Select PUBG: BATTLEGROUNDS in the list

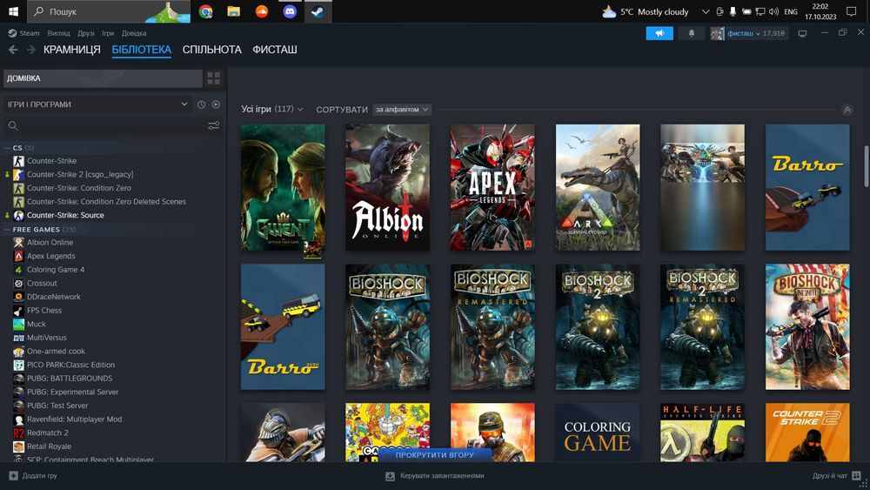coord(70,379)
